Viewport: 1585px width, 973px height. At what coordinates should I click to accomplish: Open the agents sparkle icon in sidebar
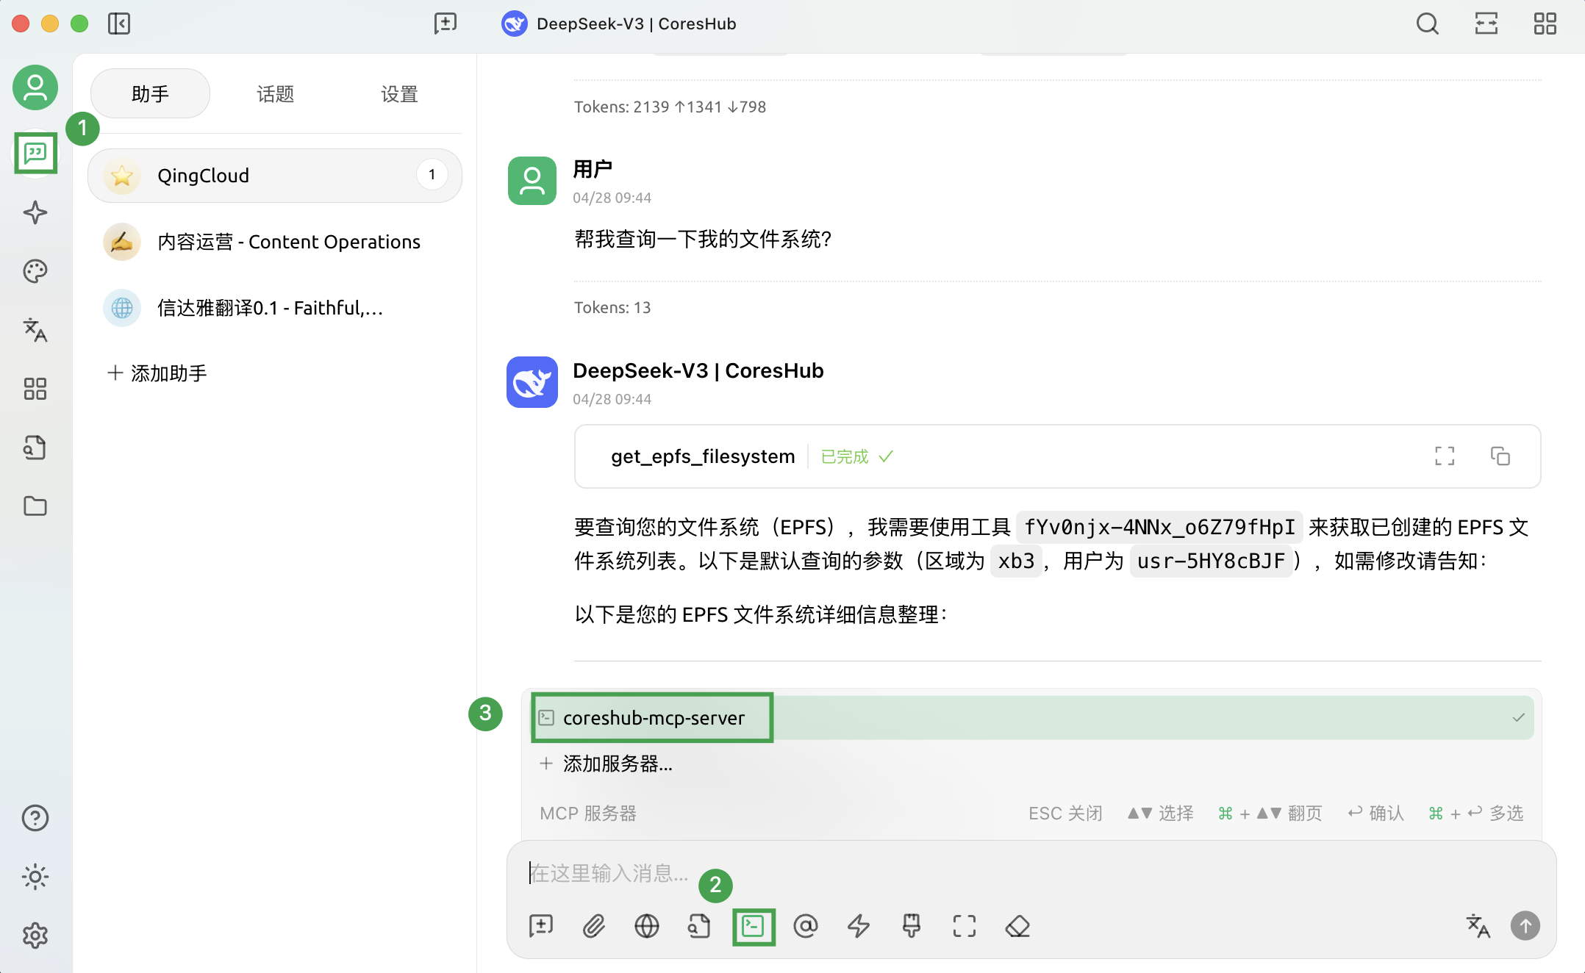35,212
